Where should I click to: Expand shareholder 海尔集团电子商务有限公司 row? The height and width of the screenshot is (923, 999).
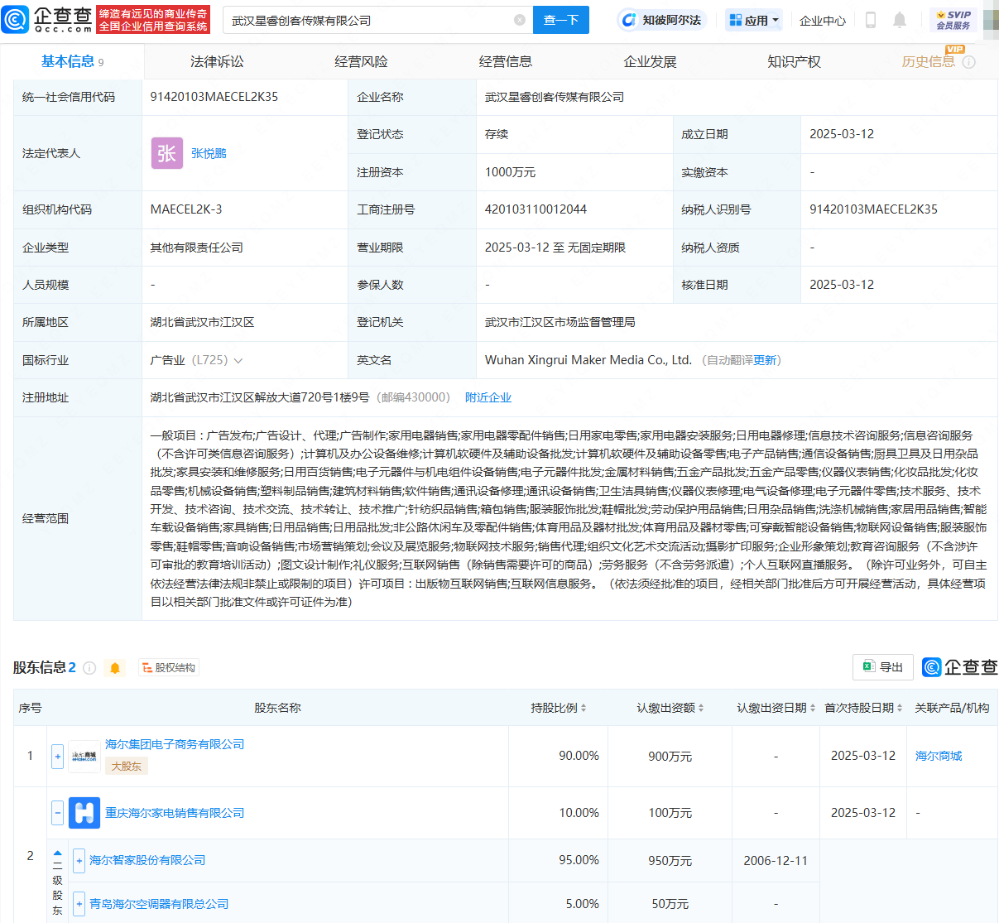pyautogui.click(x=56, y=756)
